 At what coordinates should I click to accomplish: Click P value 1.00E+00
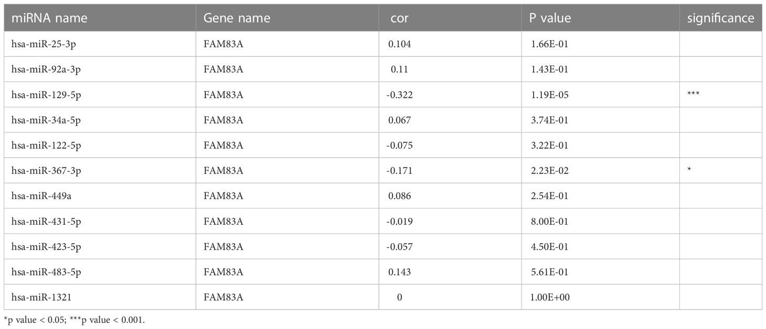(549, 297)
